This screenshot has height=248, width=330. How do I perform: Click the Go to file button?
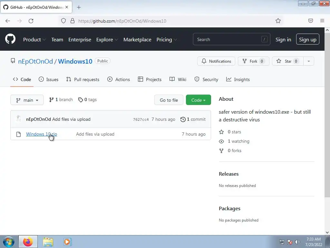click(x=169, y=100)
